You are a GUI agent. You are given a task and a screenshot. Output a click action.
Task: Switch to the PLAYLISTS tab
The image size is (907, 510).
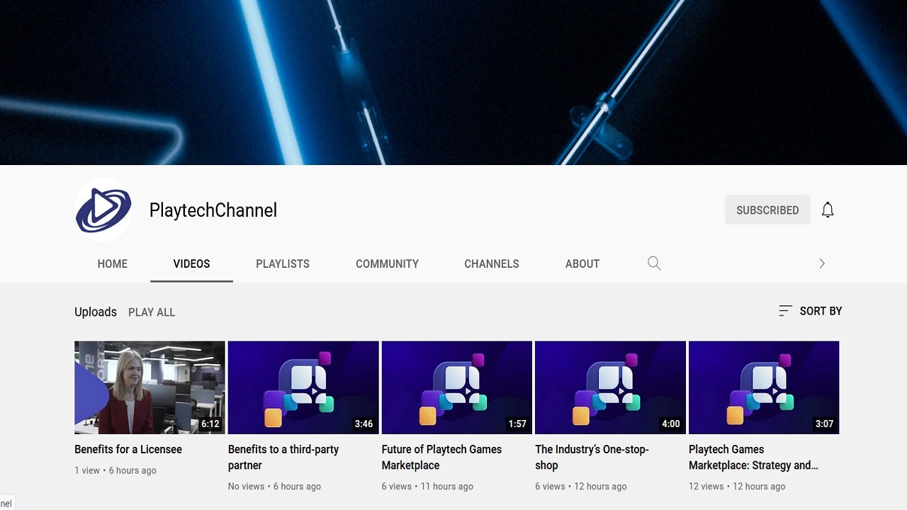(282, 263)
